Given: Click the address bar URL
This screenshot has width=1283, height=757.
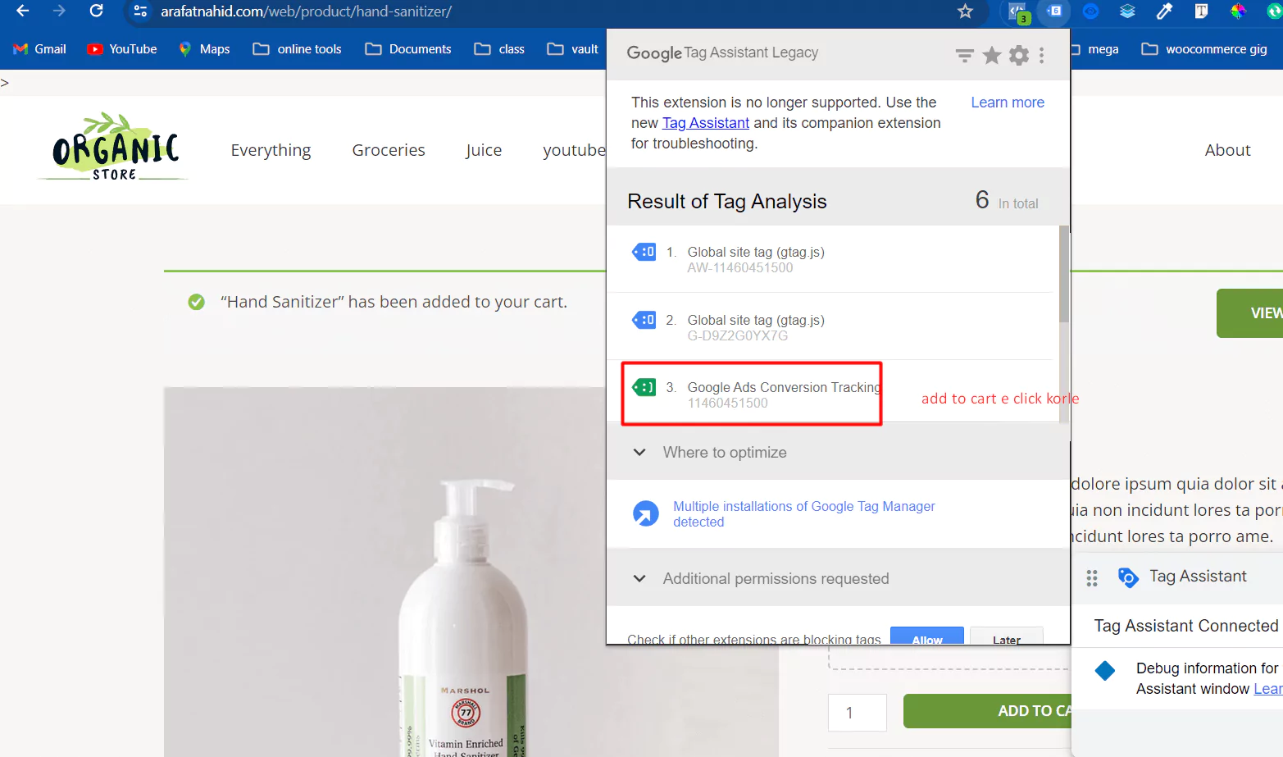Looking at the screenshot, I should [x=306, y=11].
